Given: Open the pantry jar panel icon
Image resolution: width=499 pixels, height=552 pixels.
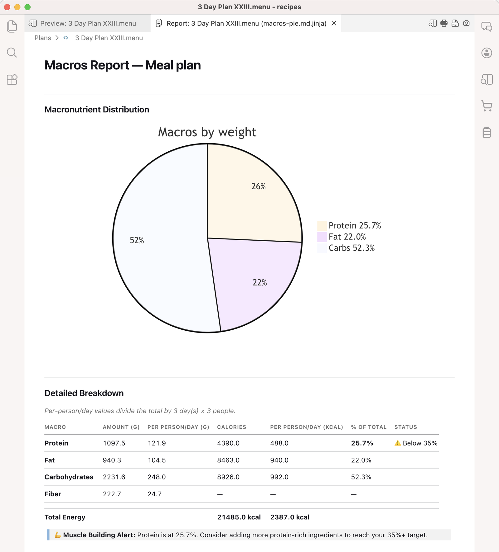Looking at the screenshot, I should coord(487,132).
